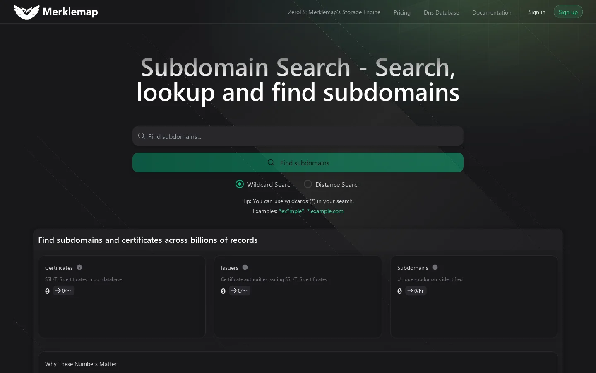Click the Sign up button
The height and width of the screenshot is (373, 596).
coord(568,12)
